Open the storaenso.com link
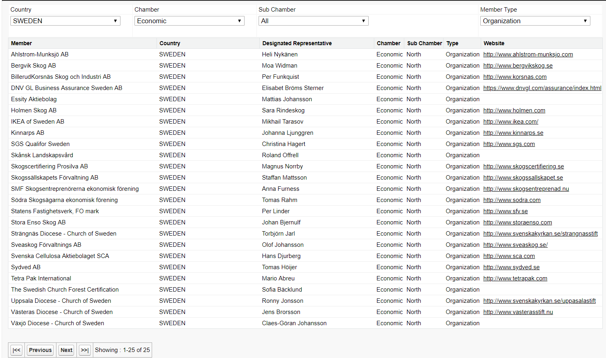The height and width of the screenshot is (358, 606). [518, 222]
